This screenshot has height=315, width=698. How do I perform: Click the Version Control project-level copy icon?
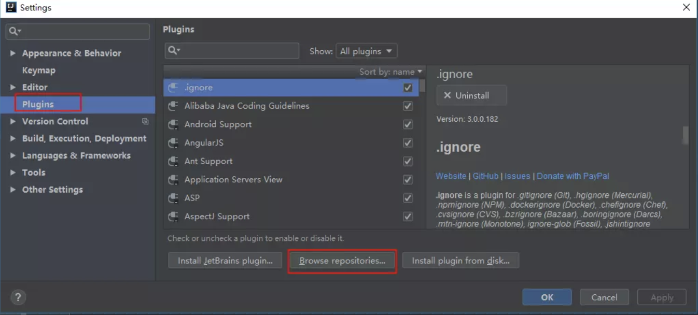point(145,121)
